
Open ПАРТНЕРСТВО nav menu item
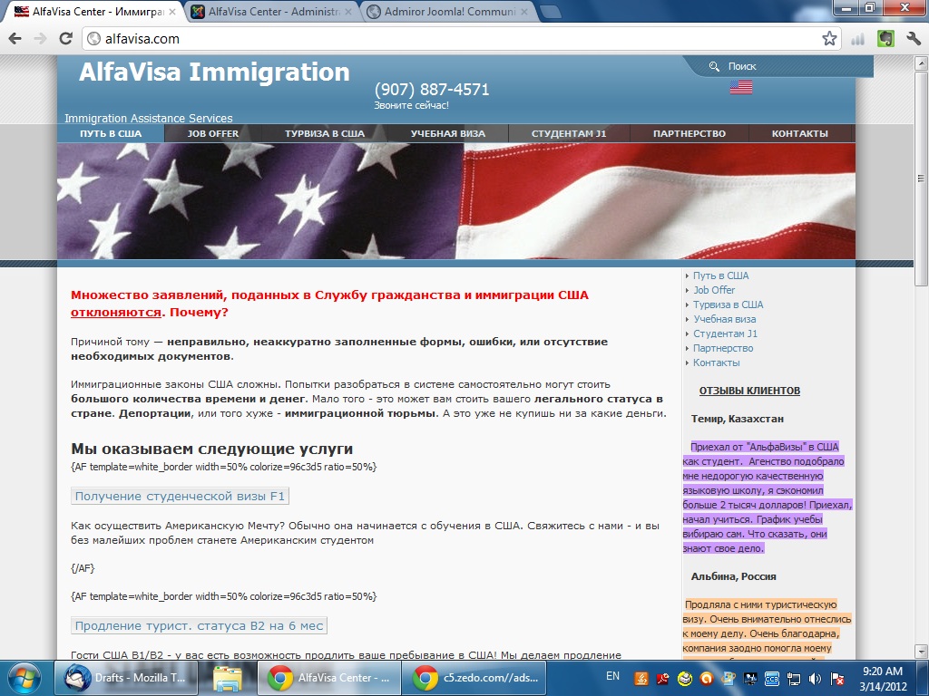click(689, 133)
